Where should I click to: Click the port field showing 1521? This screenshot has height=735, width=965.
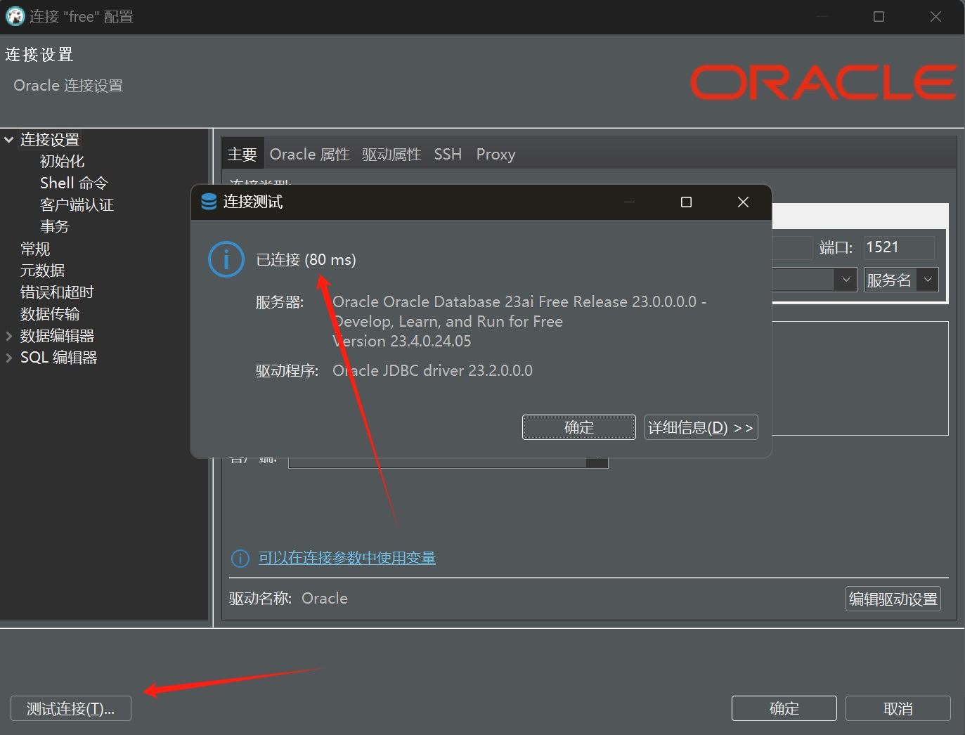(x=898, y=247)
